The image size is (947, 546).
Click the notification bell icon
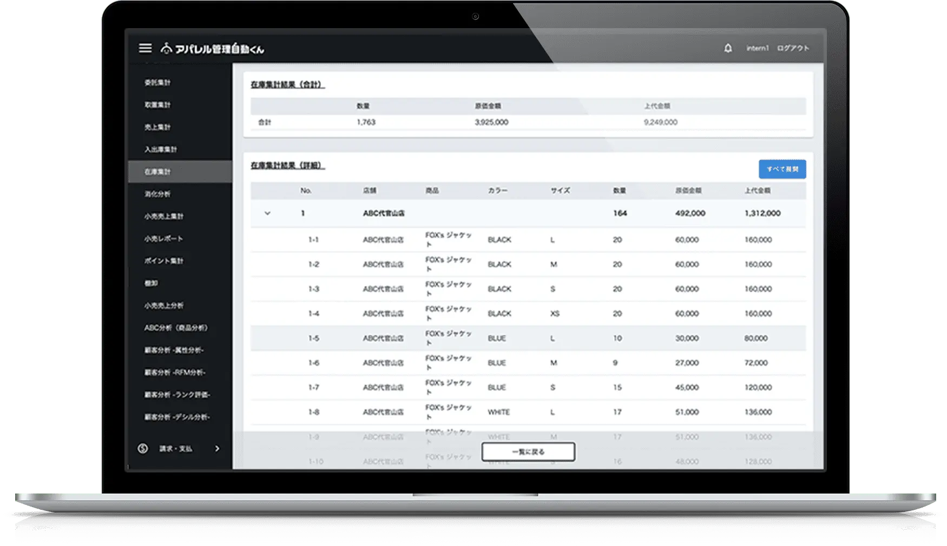pyautogui.click(x=728, y=48)
